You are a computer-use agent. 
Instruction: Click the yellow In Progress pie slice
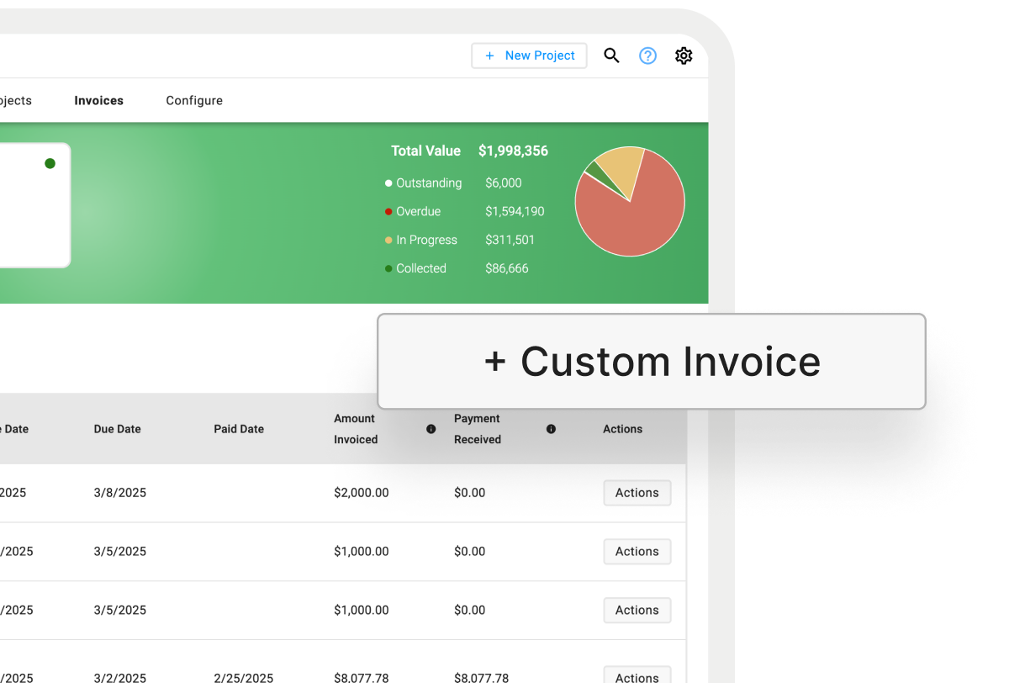click(625, 168)
